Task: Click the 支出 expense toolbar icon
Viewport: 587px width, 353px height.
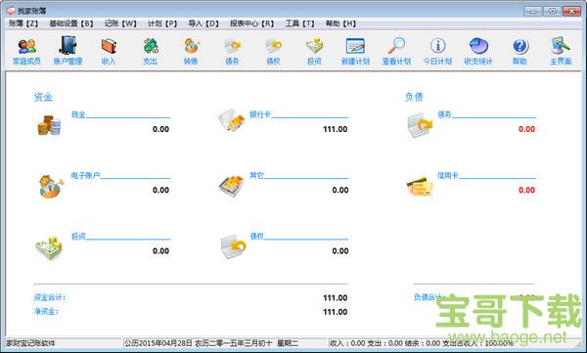Action: click(150, 51)
